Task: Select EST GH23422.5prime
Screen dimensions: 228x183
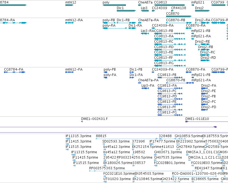Action: pos(175,179)
